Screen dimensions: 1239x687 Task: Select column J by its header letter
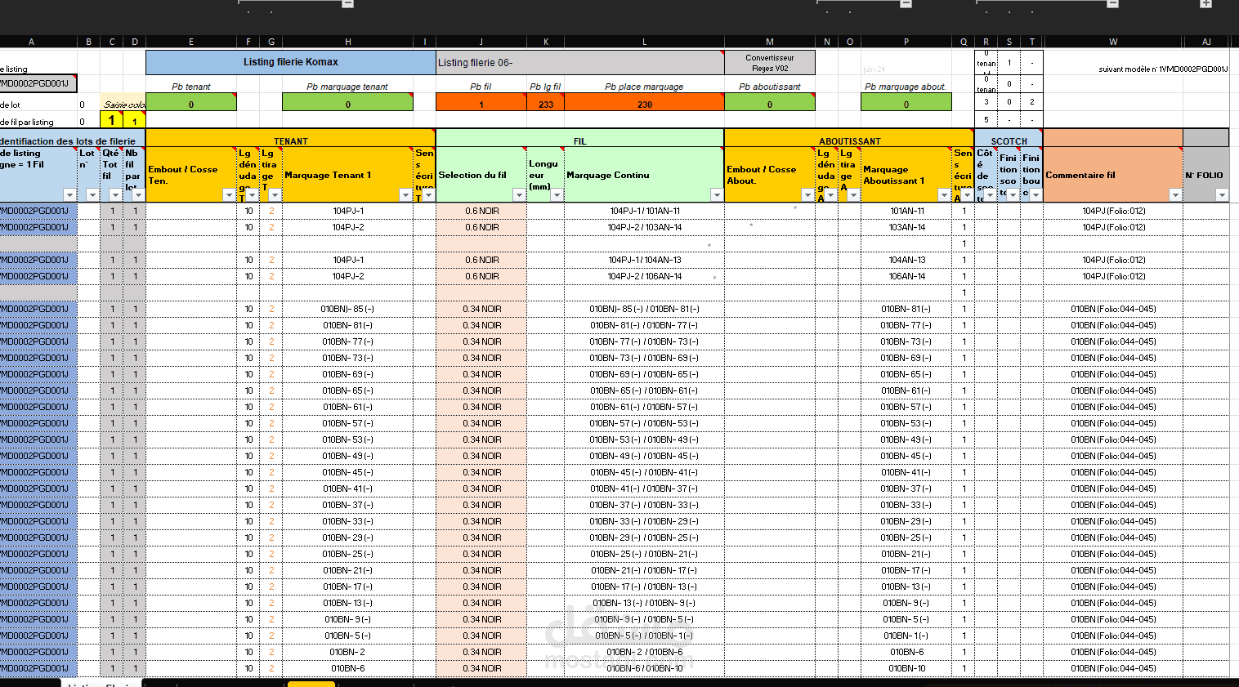pos(481,42)
